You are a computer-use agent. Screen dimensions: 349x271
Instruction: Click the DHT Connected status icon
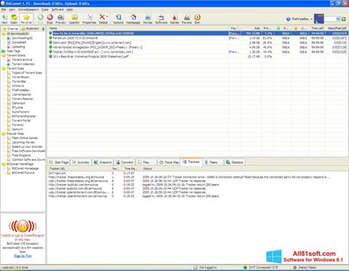(x=245, y=267)
